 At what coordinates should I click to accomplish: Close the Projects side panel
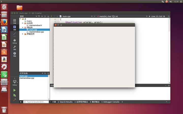click(x=48, y=16)
